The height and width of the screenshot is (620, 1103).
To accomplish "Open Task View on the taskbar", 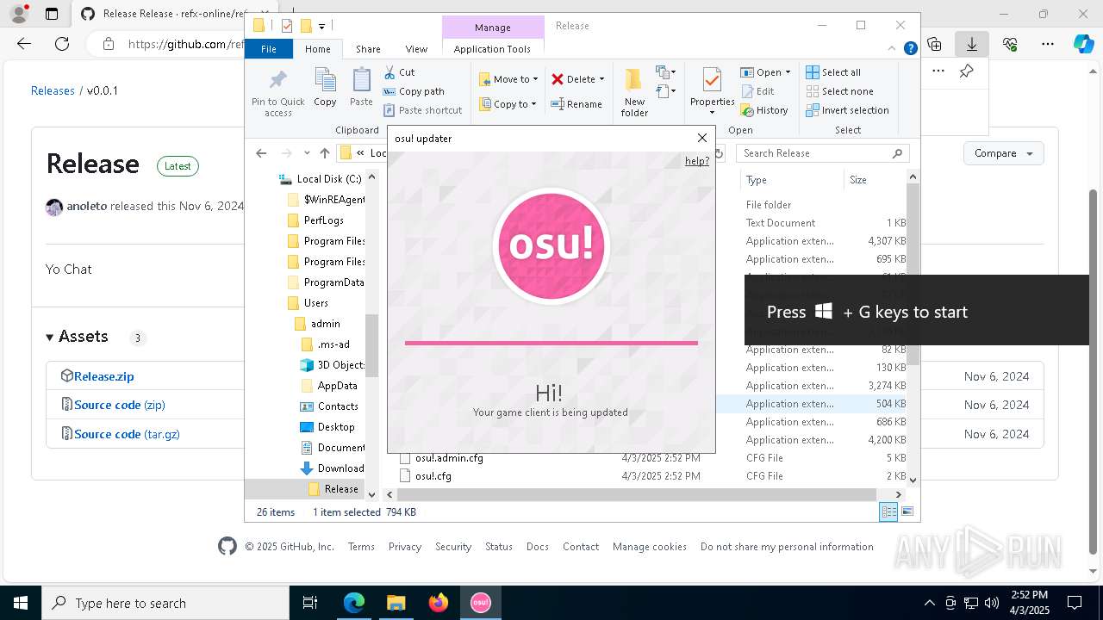I will 310,603.
